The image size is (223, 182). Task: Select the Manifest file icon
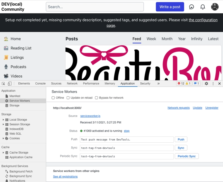(7, 96)
